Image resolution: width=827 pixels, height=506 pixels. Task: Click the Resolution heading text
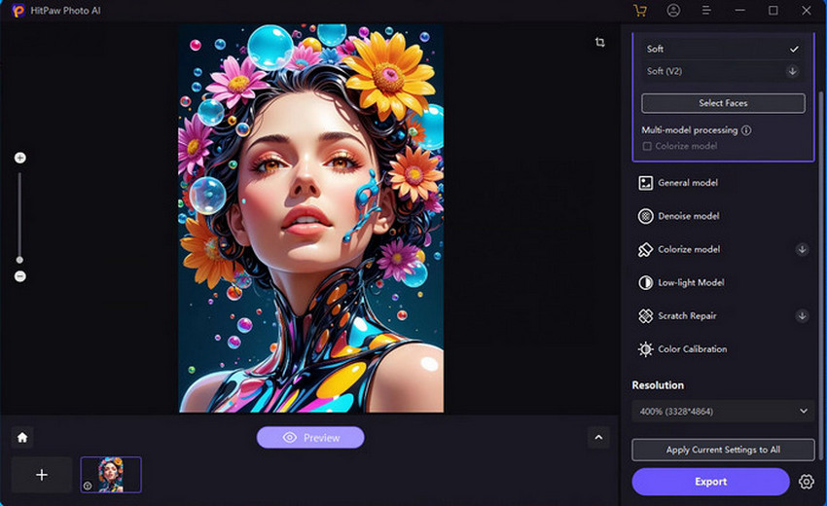pyautogui.click(x=658, y=385)
